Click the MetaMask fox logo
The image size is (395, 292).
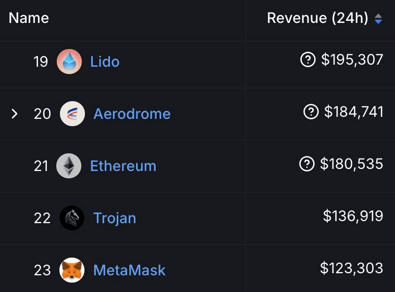pos(72,270)
